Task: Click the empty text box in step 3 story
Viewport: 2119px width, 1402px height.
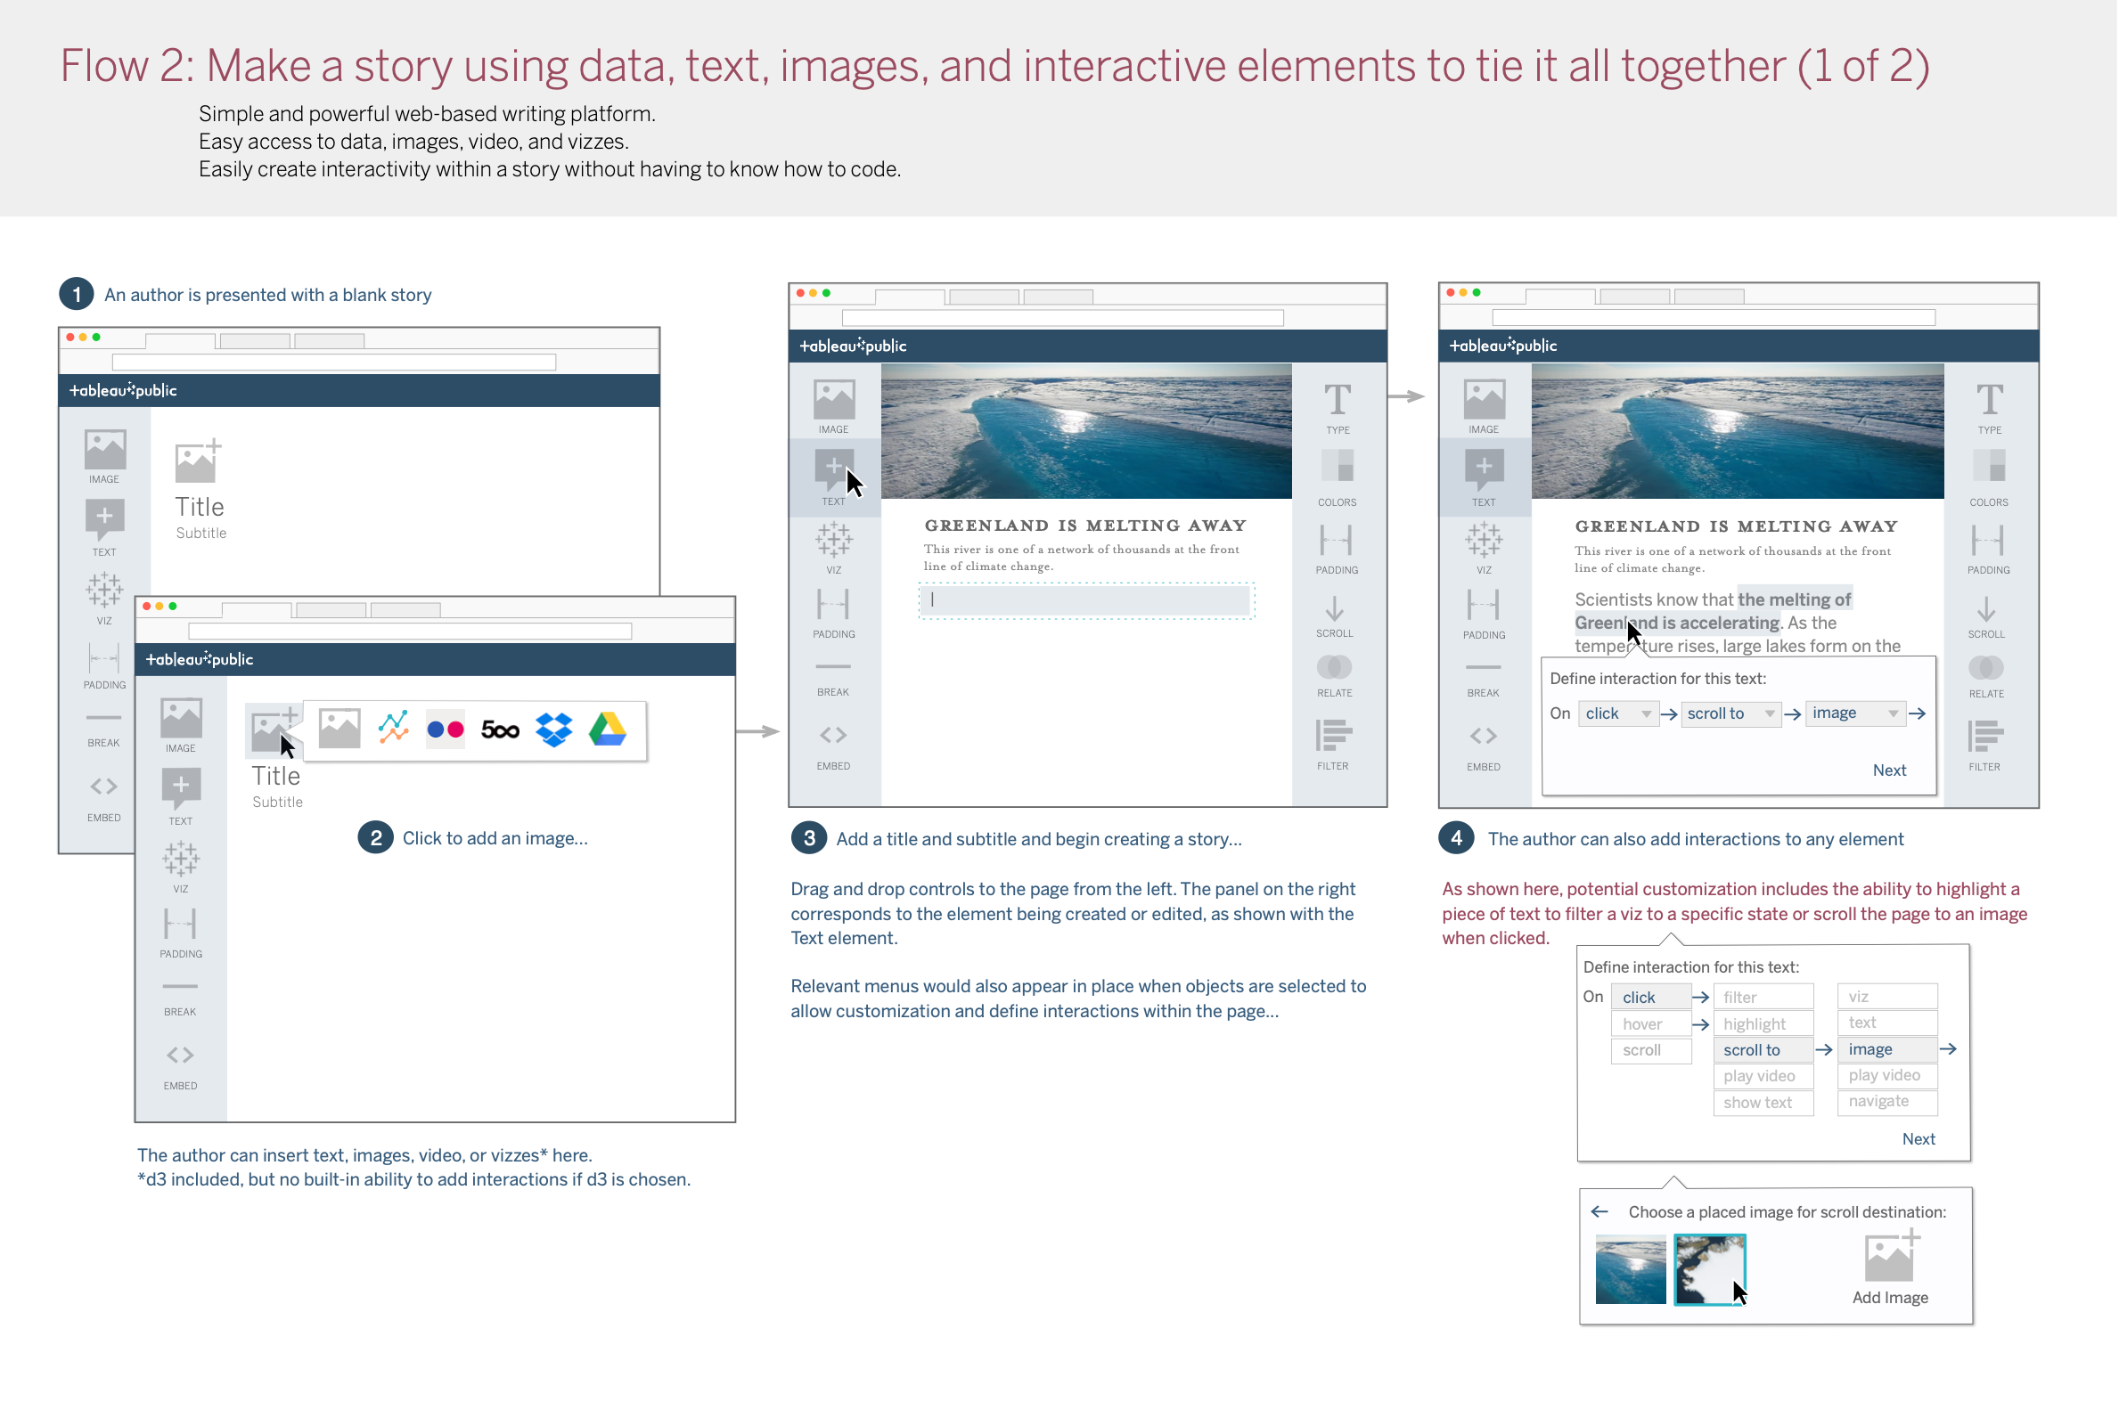Action: click(x=1087, y=601)
